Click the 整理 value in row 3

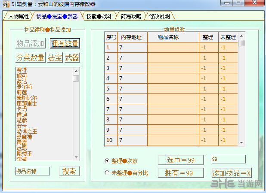[x=209, y=68]
